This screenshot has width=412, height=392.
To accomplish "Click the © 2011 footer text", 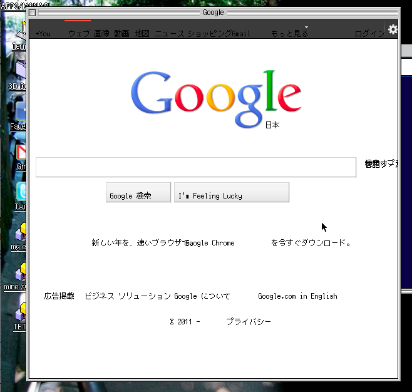I will [x=185, y=322].
